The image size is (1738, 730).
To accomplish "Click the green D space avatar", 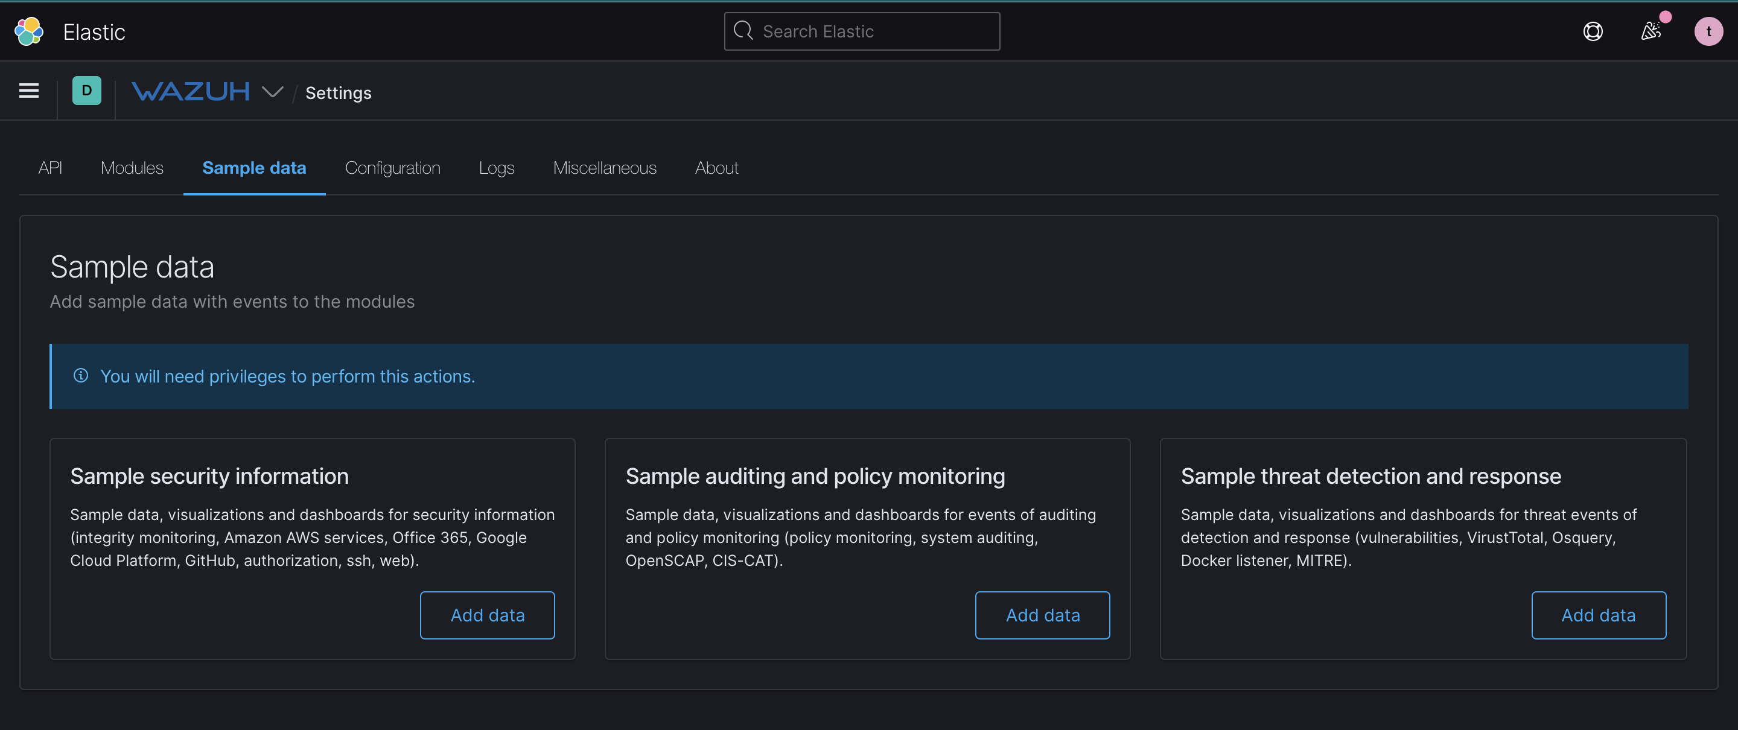I will pyautogui.click(x=86, y=91).
